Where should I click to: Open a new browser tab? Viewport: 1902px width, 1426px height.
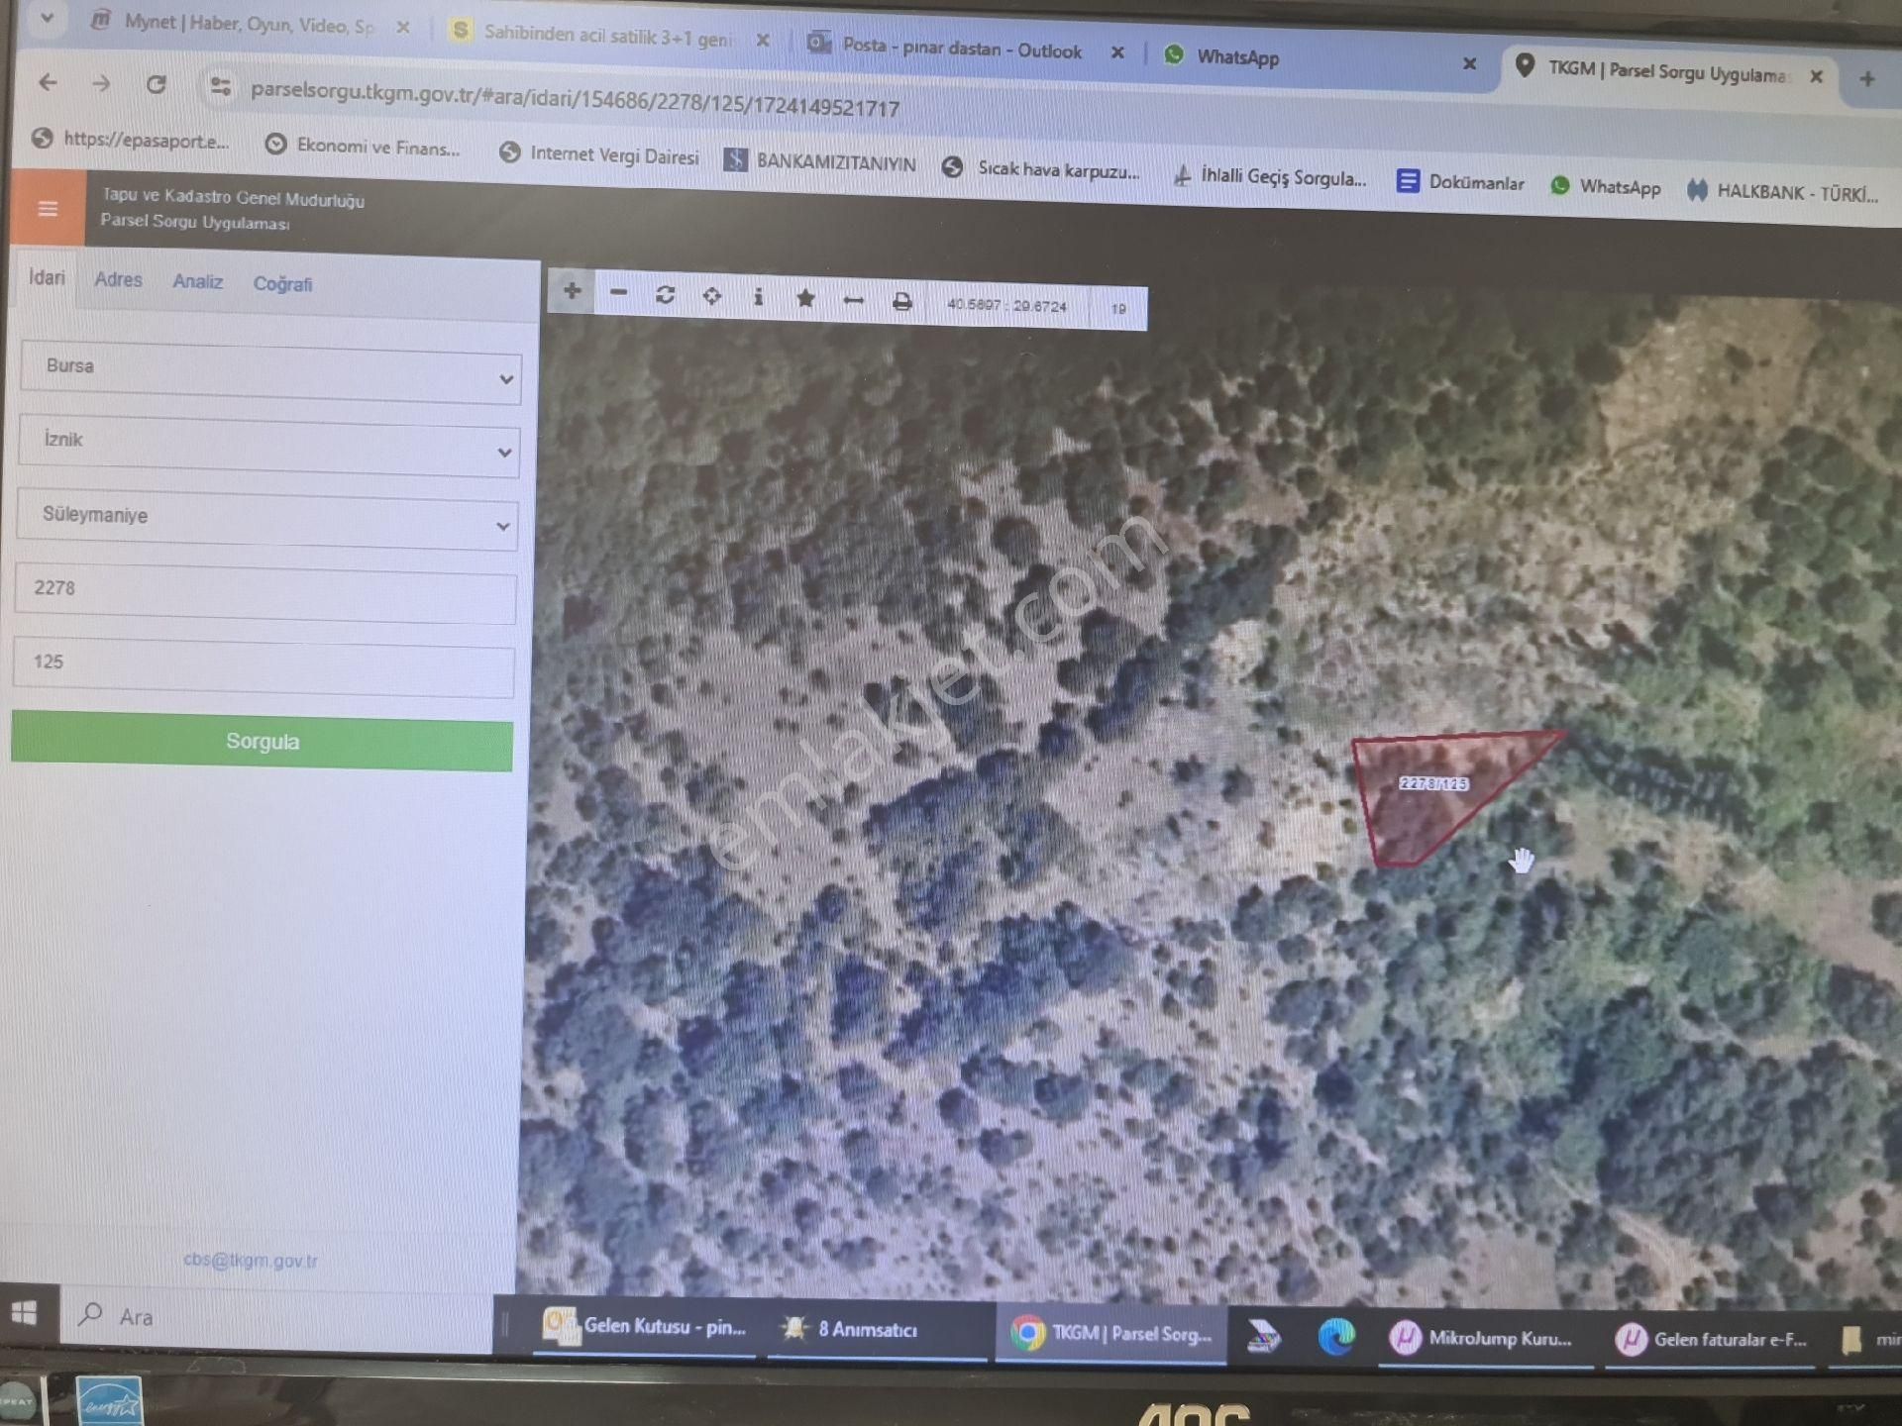coord(1867,79)
